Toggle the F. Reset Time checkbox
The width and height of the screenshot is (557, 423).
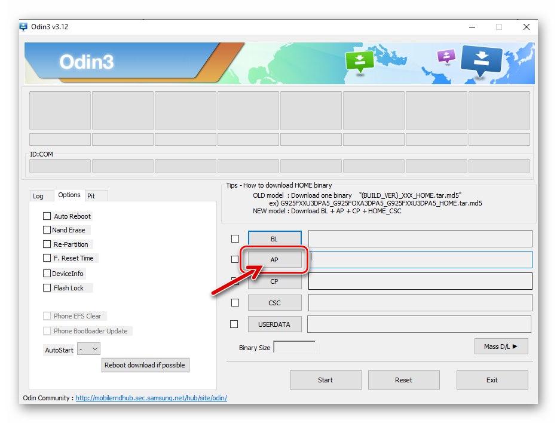pos(46,258)
